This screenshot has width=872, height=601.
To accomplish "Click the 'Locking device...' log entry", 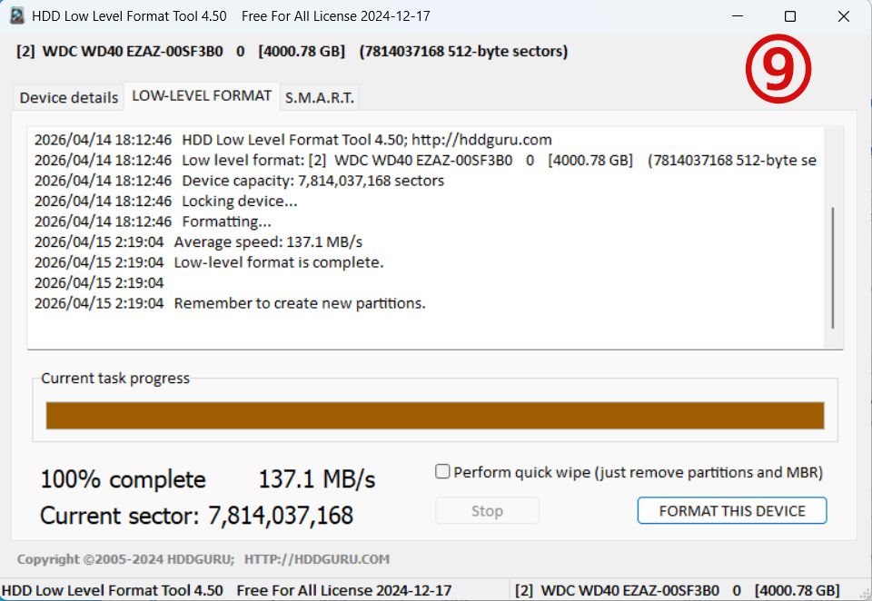I will coord(165,201).
